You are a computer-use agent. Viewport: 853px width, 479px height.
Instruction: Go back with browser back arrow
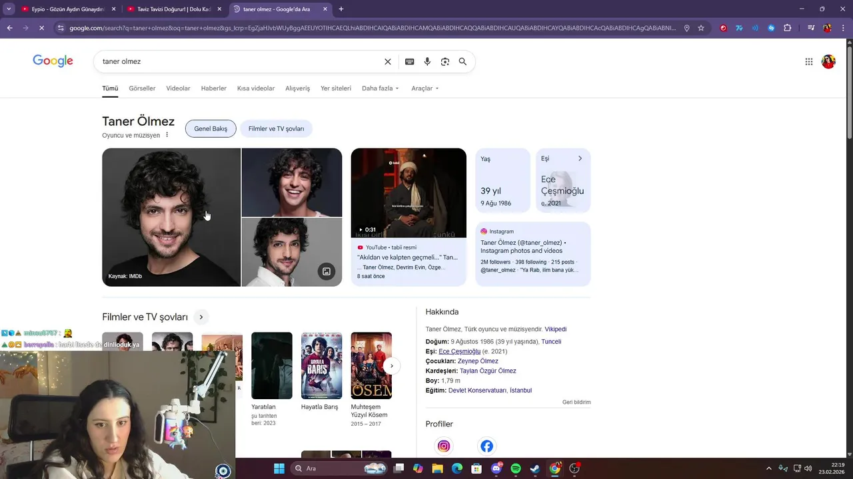click(x=9, y=28)
